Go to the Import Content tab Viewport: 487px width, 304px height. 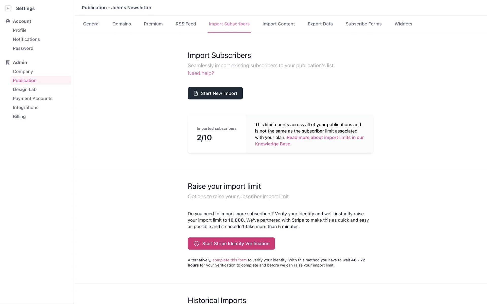point(279,24)
